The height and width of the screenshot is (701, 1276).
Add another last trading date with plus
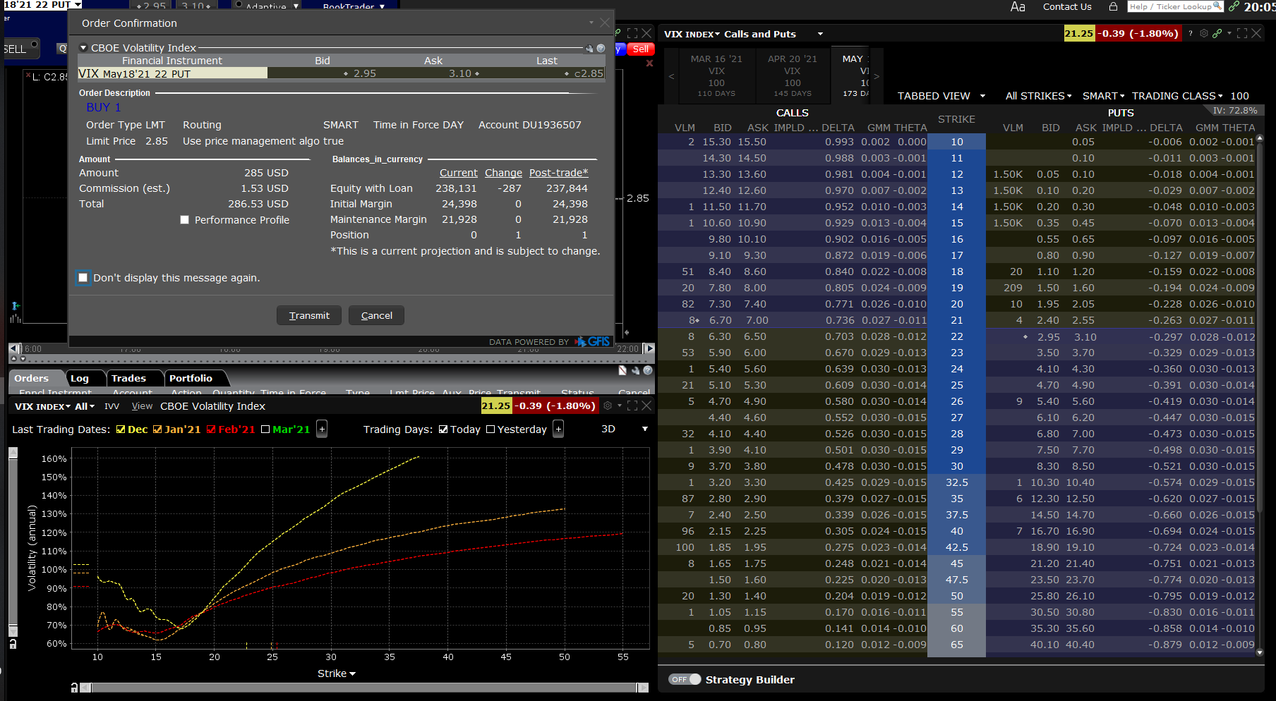pyautogui.click(x=322, y=429)
